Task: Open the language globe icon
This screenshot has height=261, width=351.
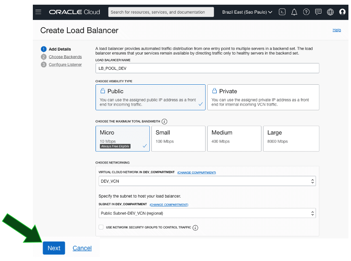Action: pyautogui.click(x=330, y=12)
